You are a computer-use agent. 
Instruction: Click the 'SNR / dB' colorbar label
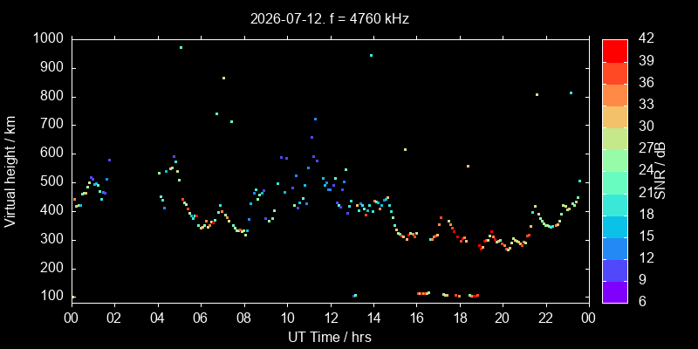[x=660, y=171]
